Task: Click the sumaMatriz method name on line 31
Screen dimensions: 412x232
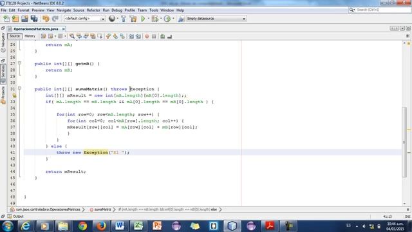Action: click(89, 89)
